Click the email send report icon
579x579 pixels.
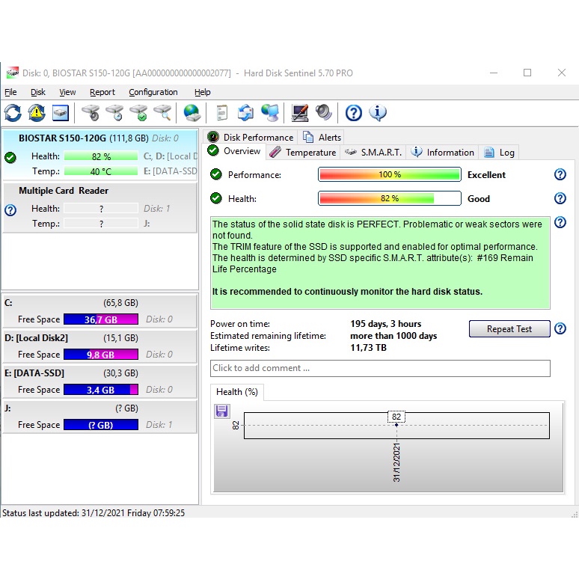coord(245,113)
